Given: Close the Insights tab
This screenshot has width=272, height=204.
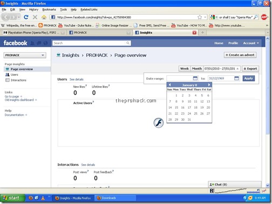Looking at the screenshot, I should click(194, 32).
